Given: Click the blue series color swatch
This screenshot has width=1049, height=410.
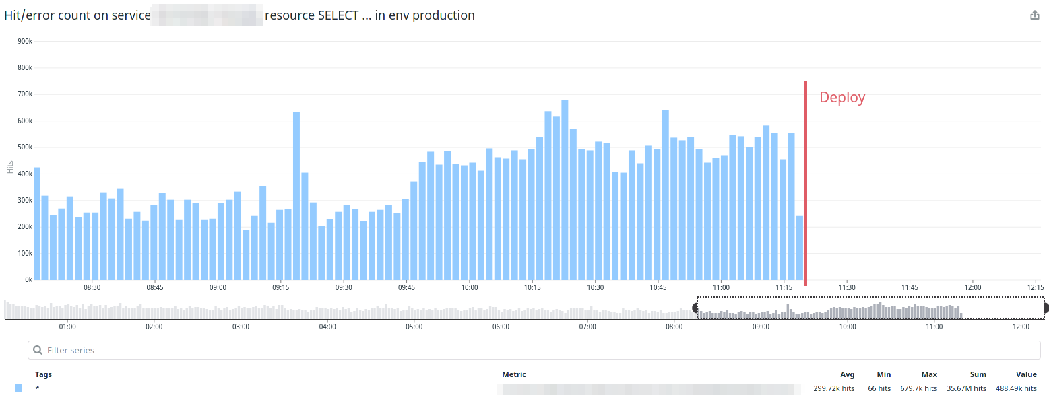Looking at the screenshot, I should click(18, 388).
